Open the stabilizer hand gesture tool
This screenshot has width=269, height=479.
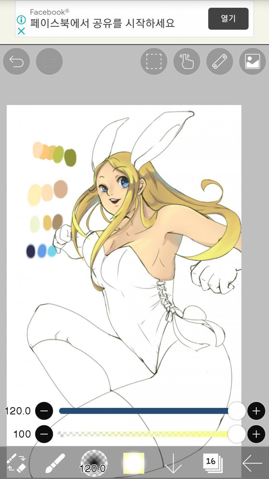coord(187,62)
